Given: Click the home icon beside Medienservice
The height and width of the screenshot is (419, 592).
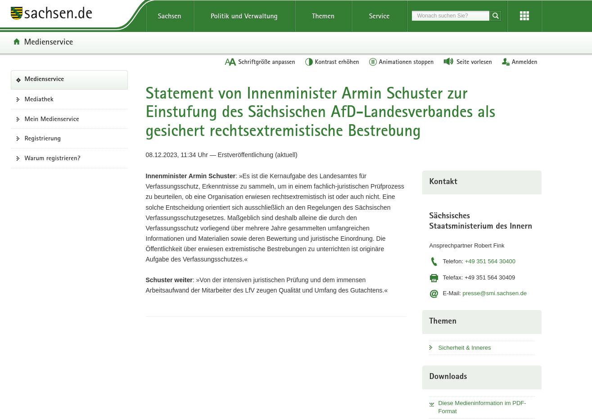Looking at the screenshot, I should point(17,41).
